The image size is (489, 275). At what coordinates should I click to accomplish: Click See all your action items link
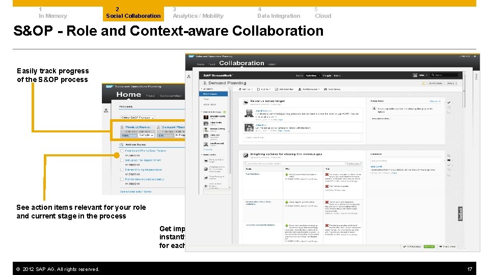(x=135, y=192)
